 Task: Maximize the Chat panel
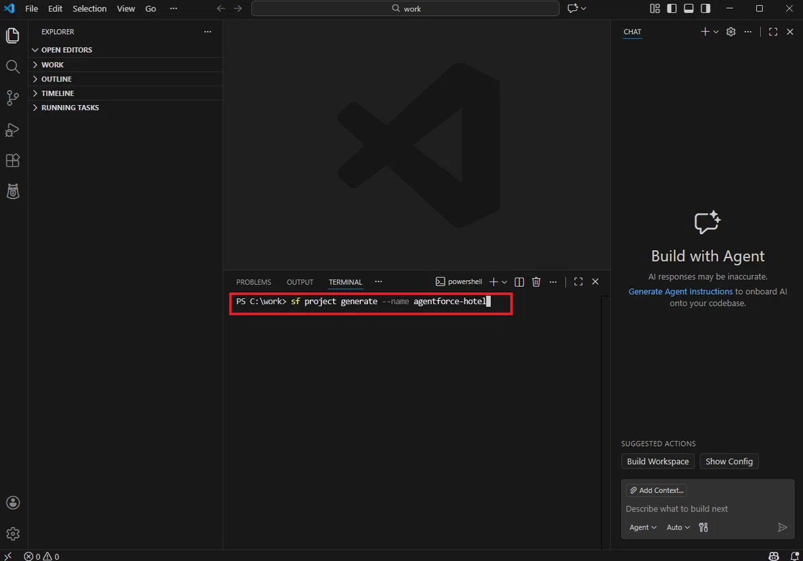point(773,31)
